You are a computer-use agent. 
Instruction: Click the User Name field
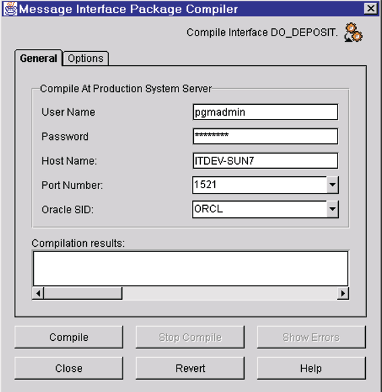pyautogui.click(x=265, y=112)
